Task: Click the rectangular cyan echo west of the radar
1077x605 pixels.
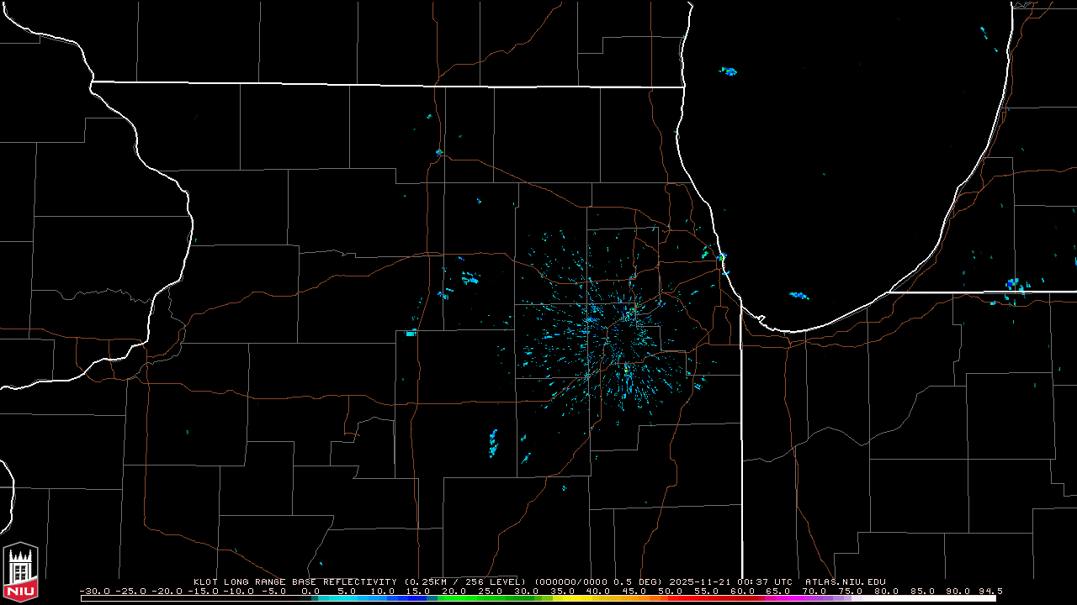Action: pos(411,334)
